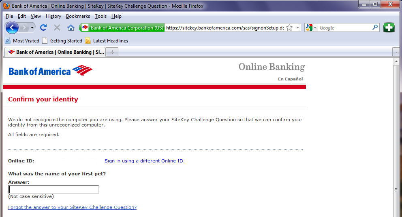
Task: Click the scrollbar up arrow
Action: [x=396, y=61]
